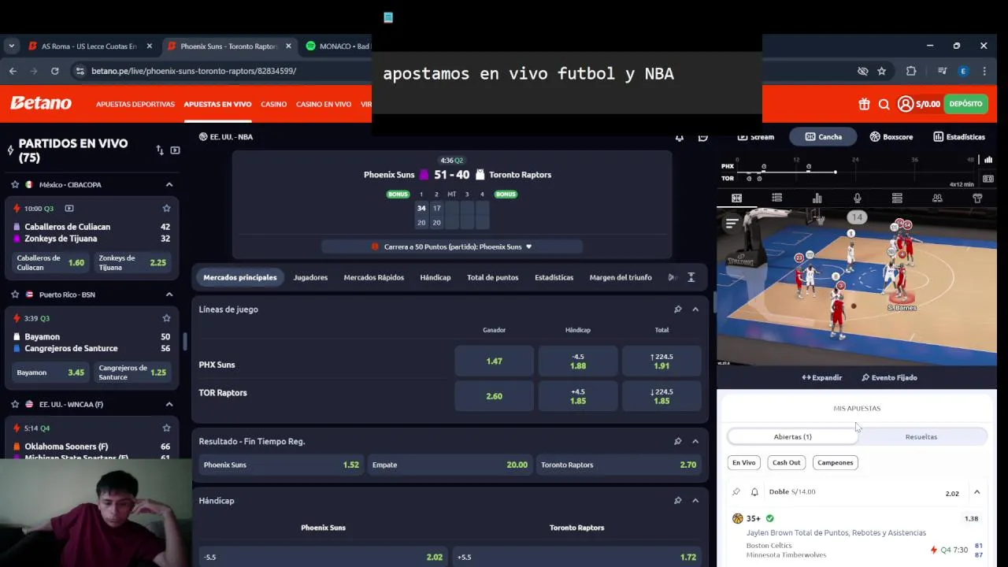Screen dimensions: 1008x567
Task: Switch to the Jugadores tab
Action: (x=310, y=277)
